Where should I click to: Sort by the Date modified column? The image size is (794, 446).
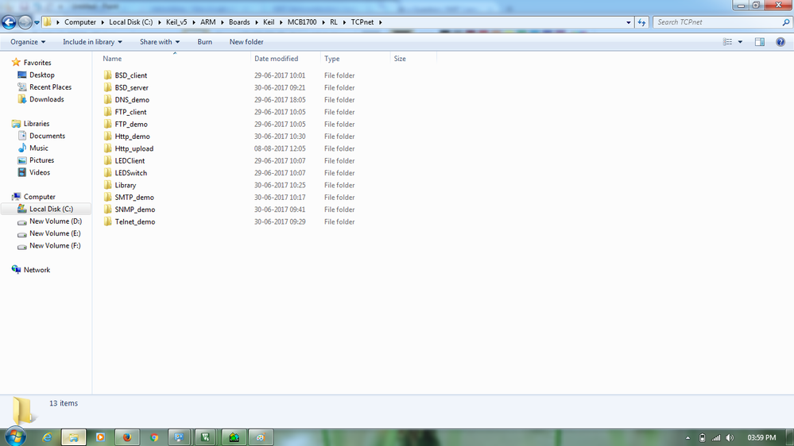point(277,59)
